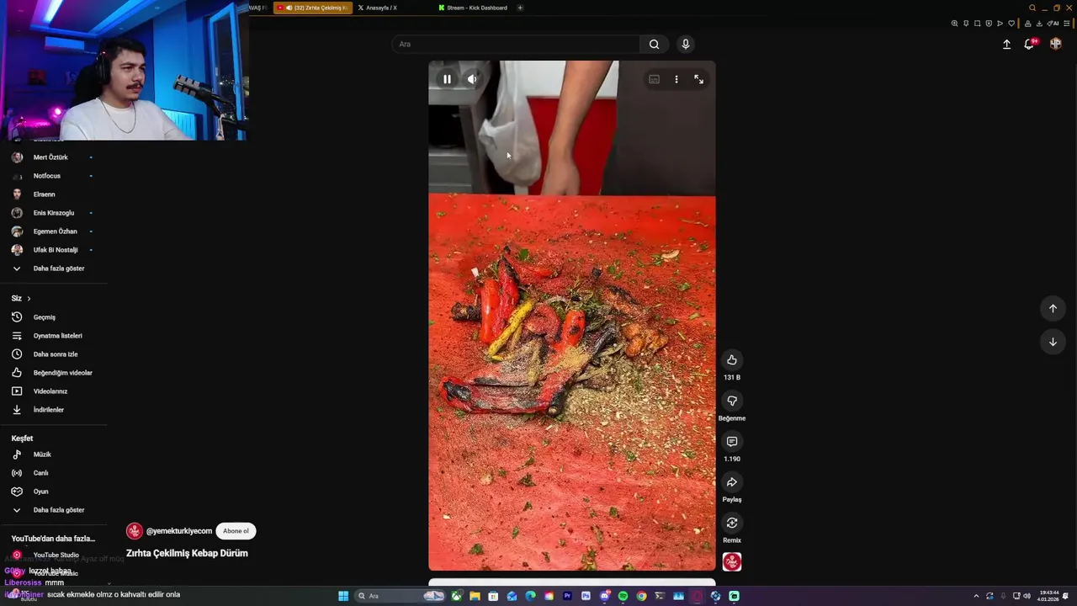Open a new browser tab with plus
The image size is (1077, 606).
(x=520, y=8)
